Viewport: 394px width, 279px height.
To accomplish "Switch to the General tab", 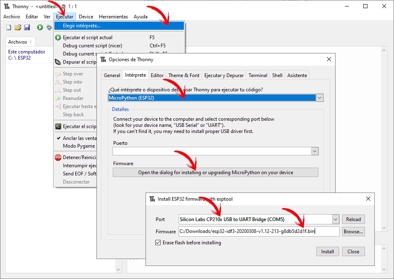I will pos(112,75).
